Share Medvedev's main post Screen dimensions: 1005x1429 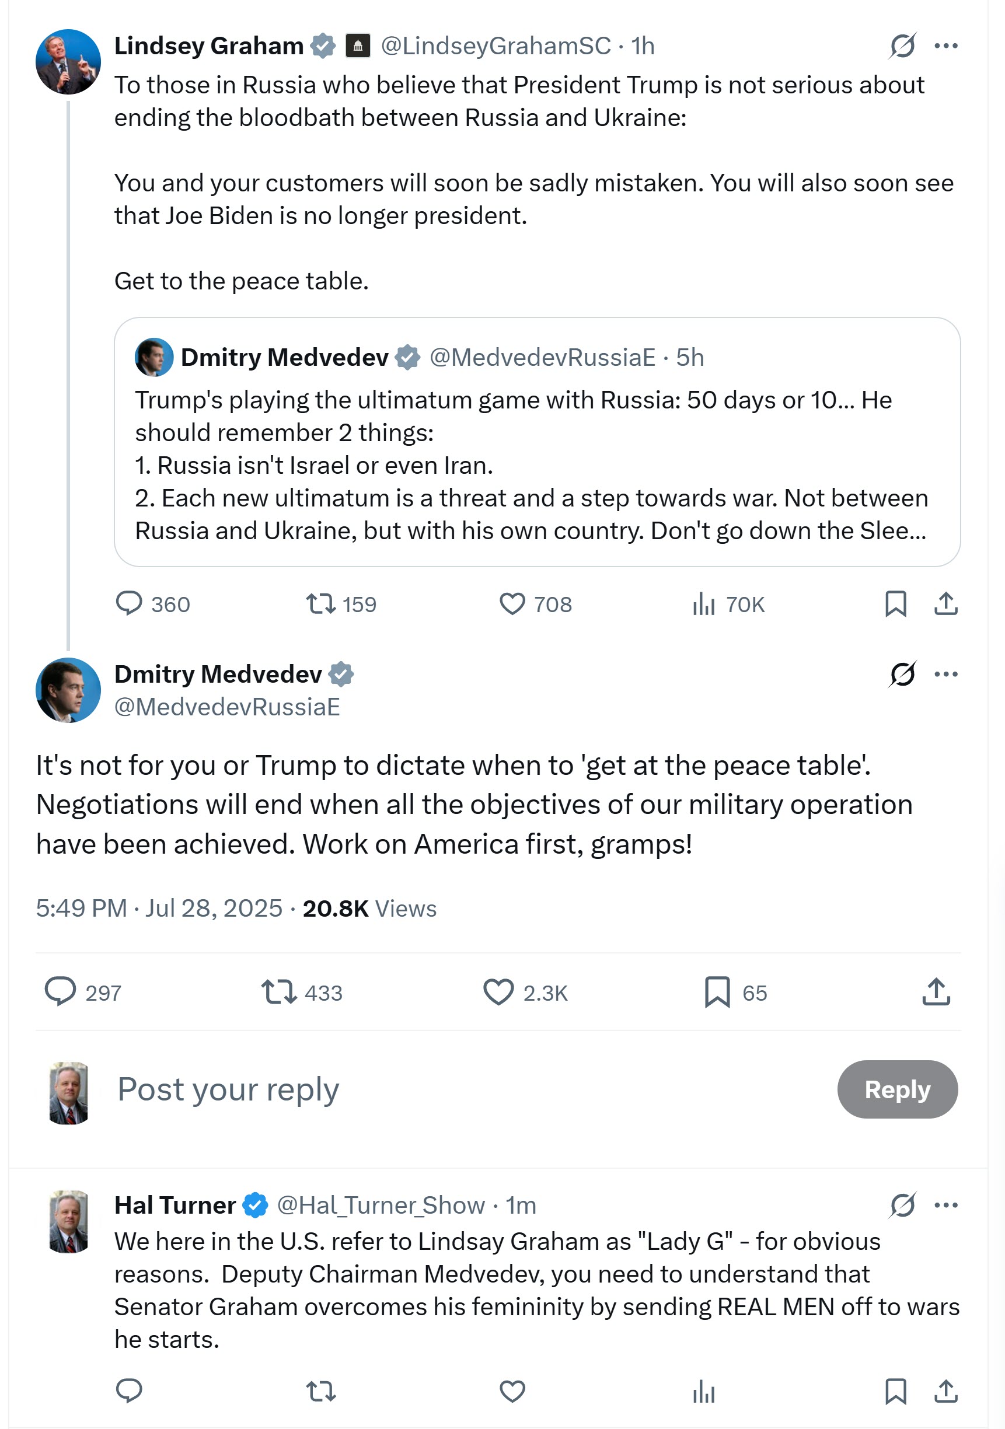click(936, 992)
